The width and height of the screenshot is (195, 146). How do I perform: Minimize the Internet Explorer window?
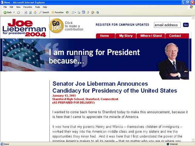184,2
